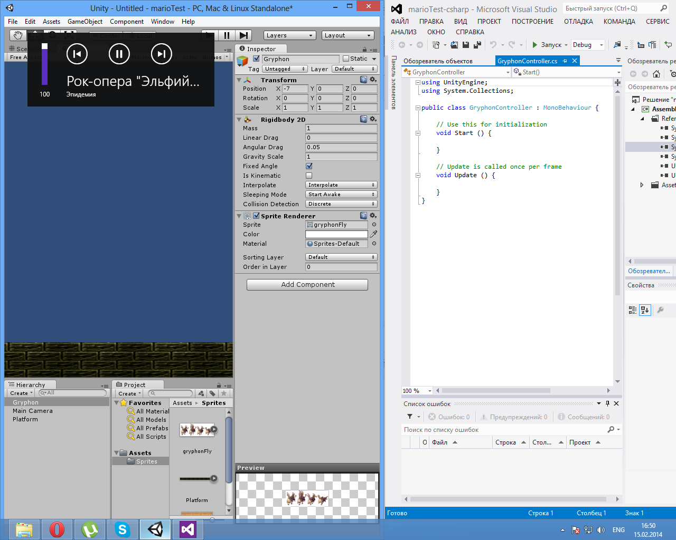This screenshot has height=540, width=676.
Task: Select the gryphonFly sprite thumbnail
Action: coord(197,430)
